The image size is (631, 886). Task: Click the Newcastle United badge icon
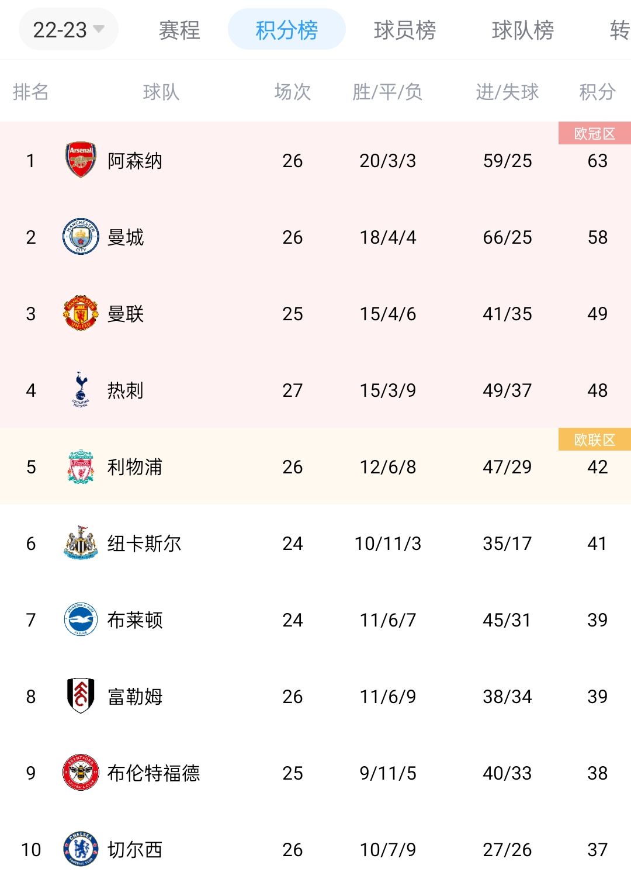click(x=82, y=544)
